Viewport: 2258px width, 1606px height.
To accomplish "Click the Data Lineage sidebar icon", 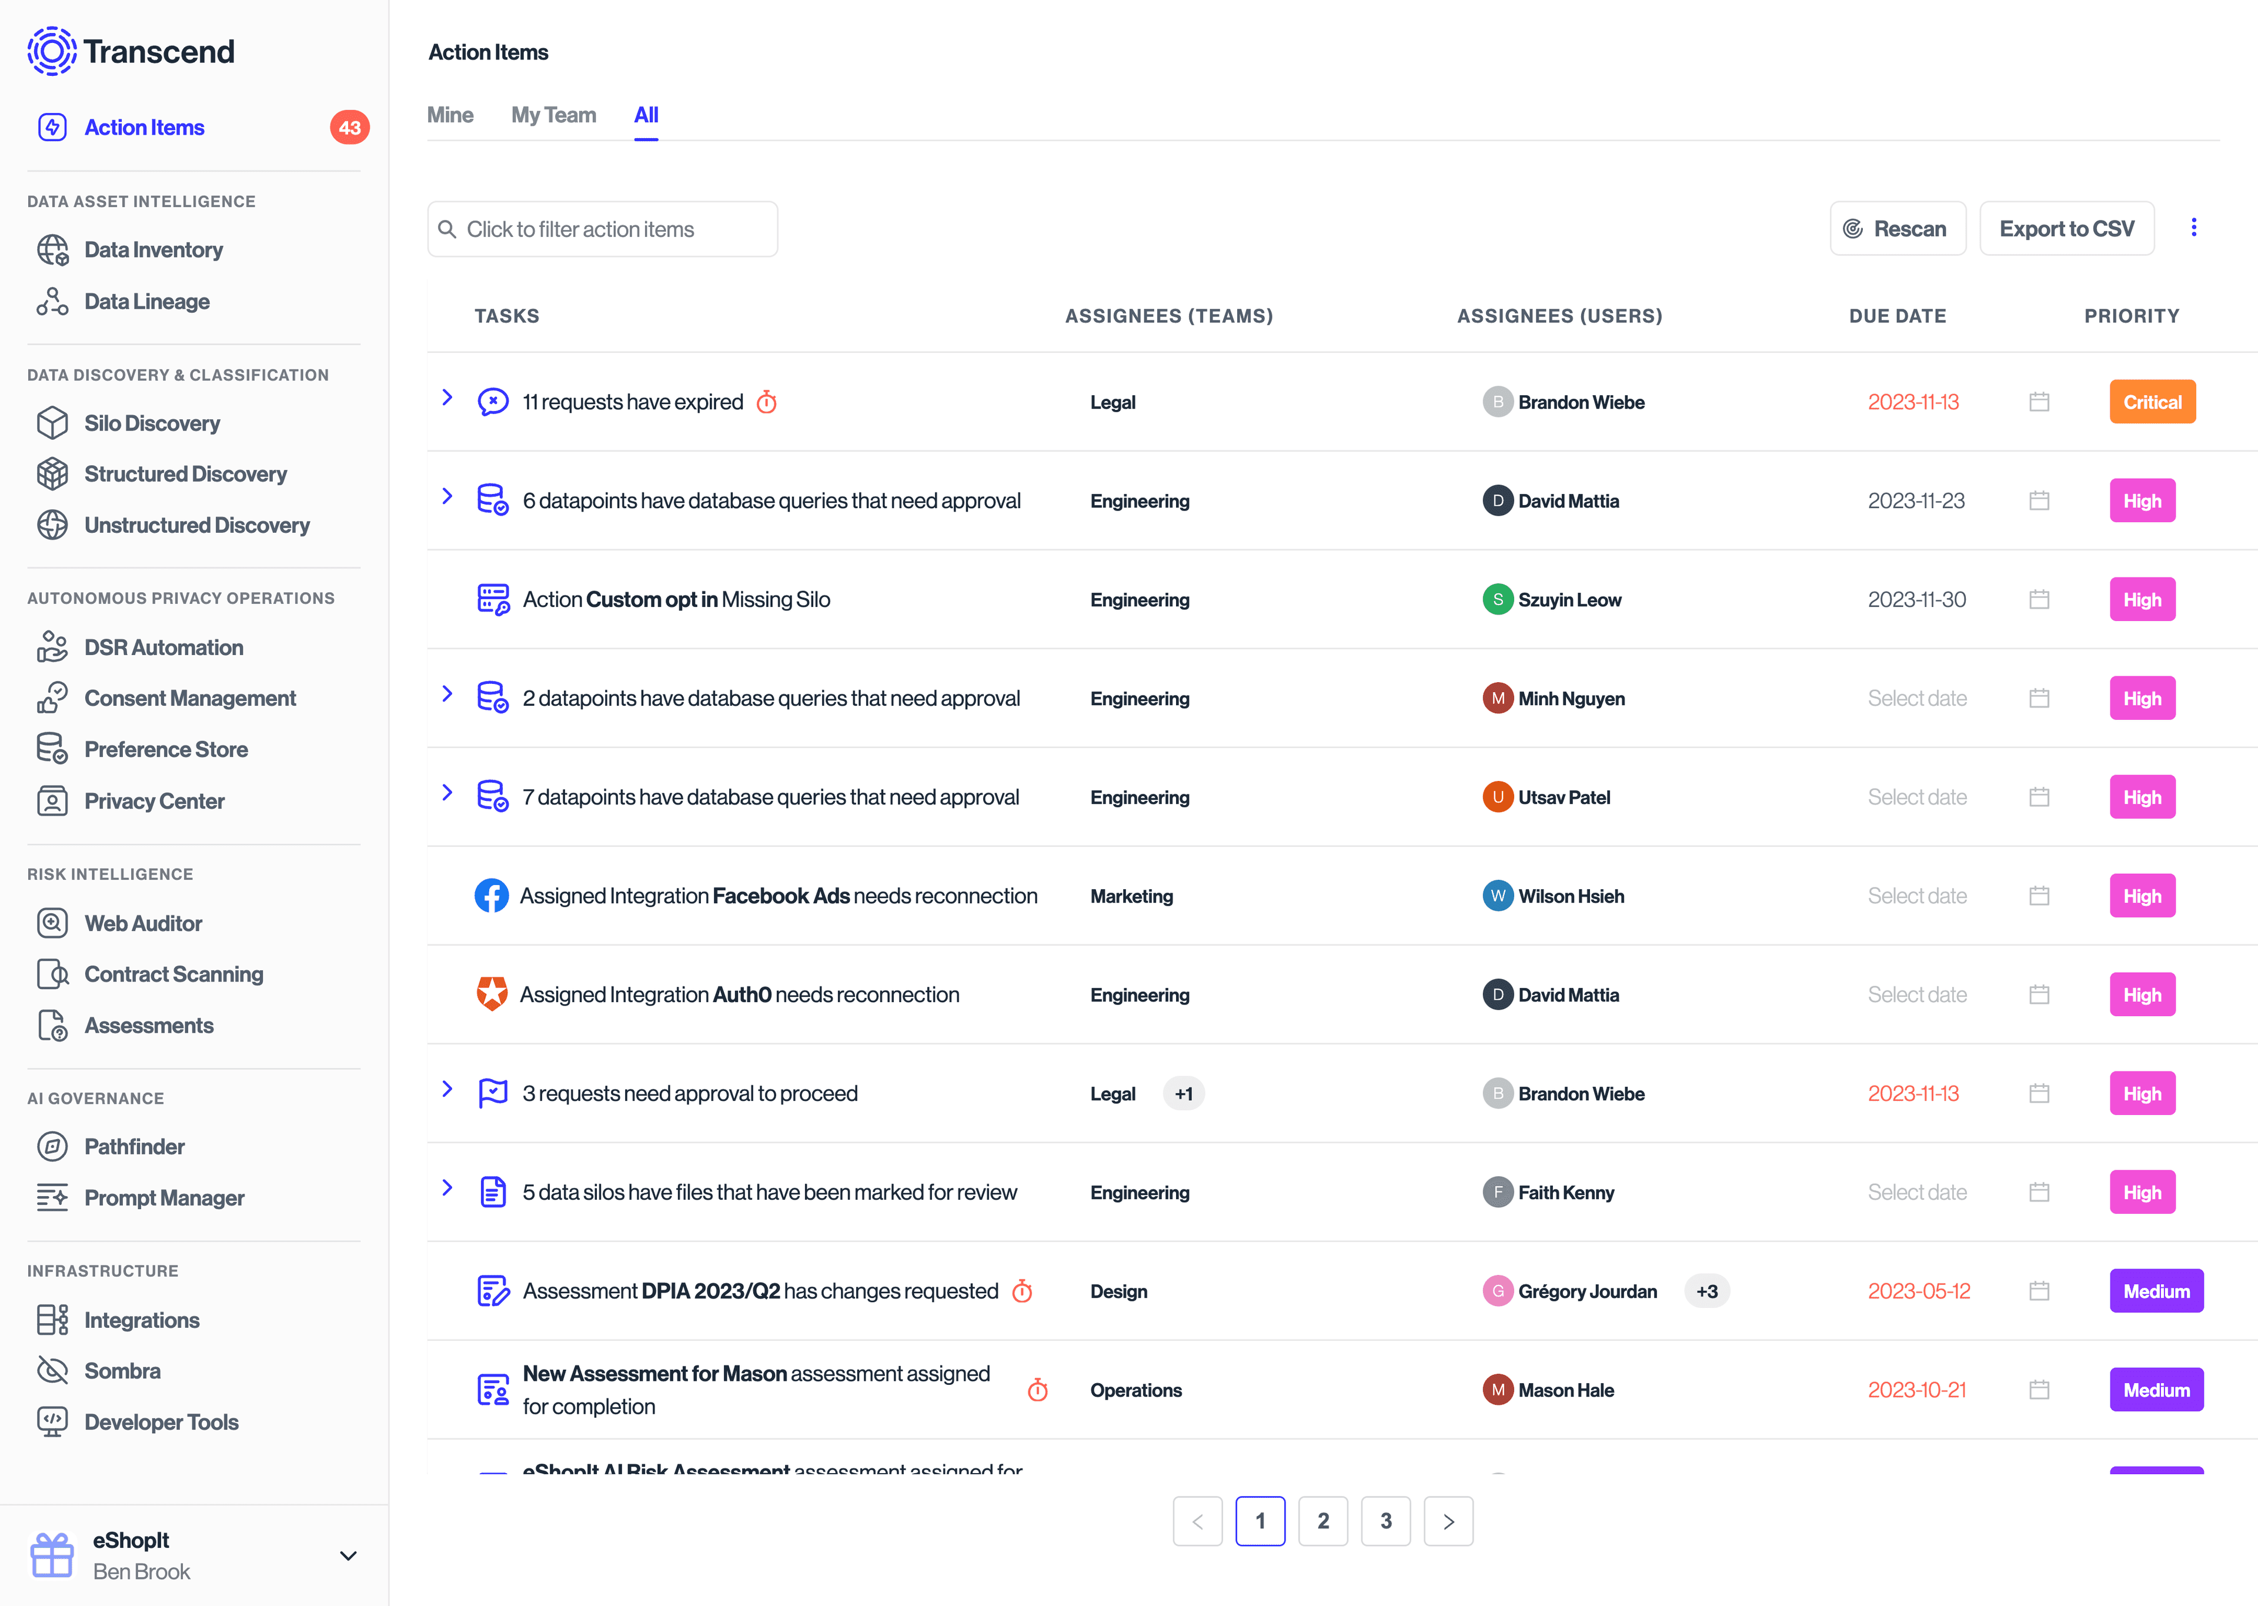I will coord(51,302).
